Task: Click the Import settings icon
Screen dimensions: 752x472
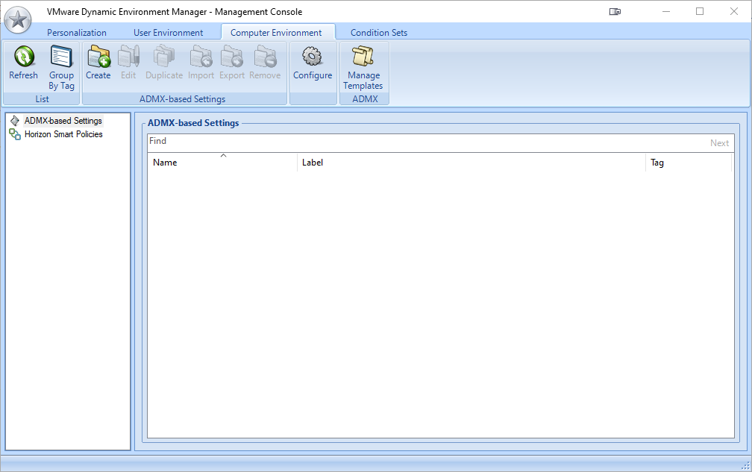Action: point(201,57)
